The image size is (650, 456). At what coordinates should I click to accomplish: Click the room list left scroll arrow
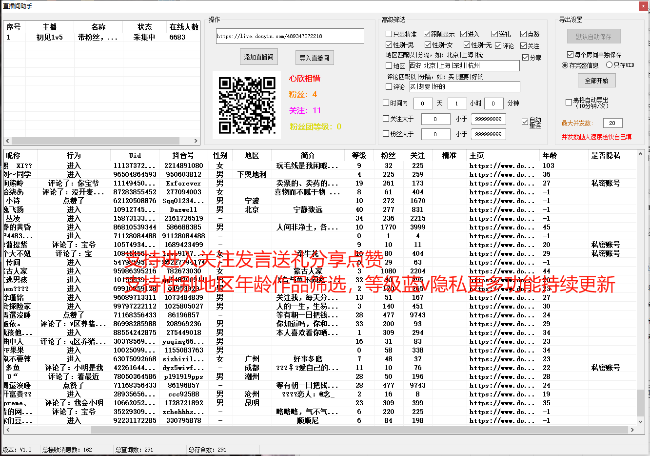(7, 141)
